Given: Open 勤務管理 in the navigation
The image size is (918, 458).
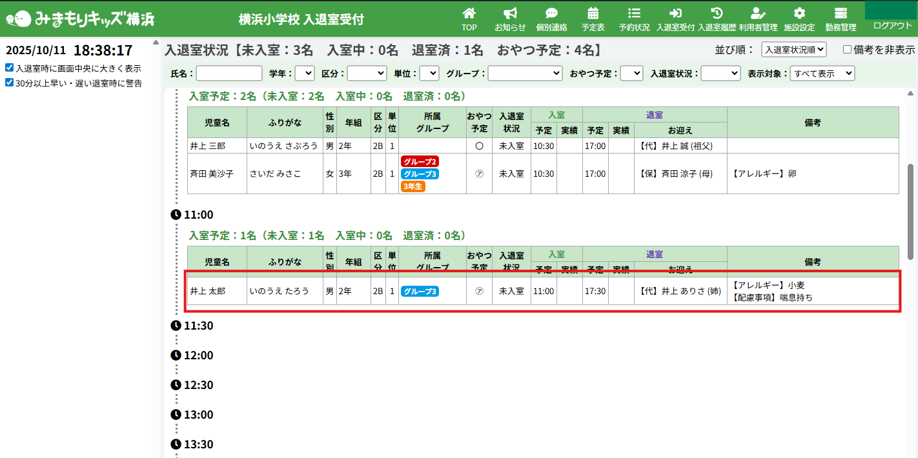Looking at the screenshot, I should tap(841, 19).
